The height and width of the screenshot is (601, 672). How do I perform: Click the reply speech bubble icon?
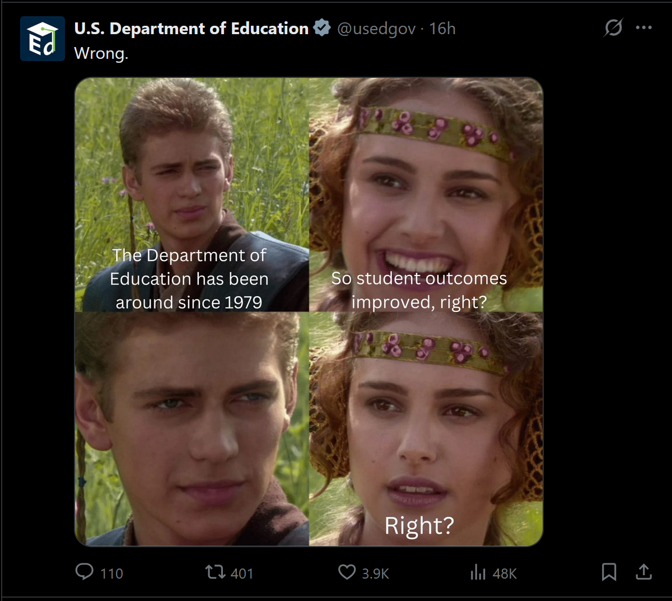pyautogui.click(x=85, y=571)
